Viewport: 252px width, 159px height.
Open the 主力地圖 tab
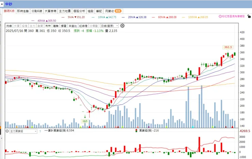tap(65, 11)
